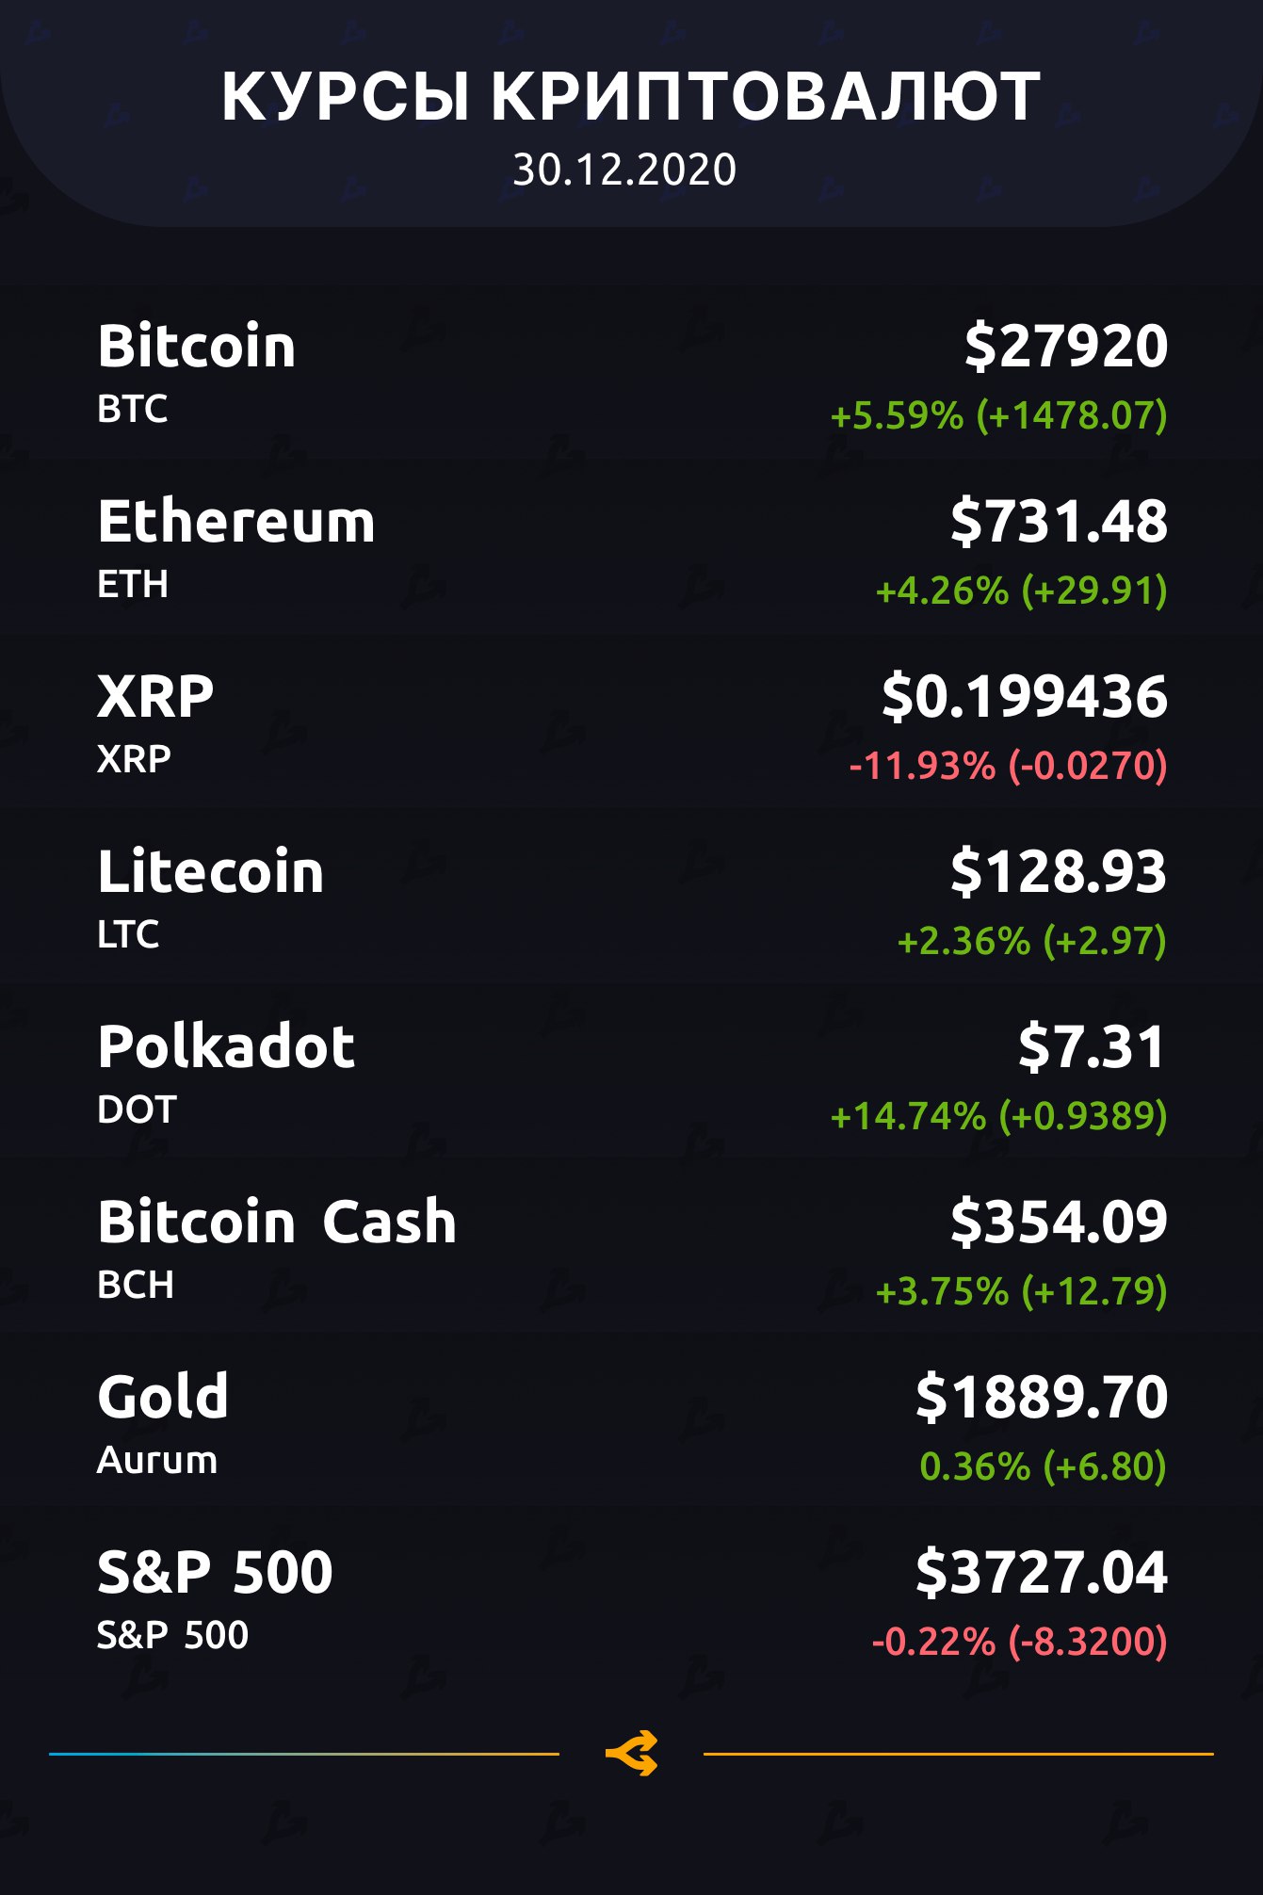The image size is (1263, 1895).
Task: Open the Bitcoin Cash row name
Action: [x=277, y=1222]
